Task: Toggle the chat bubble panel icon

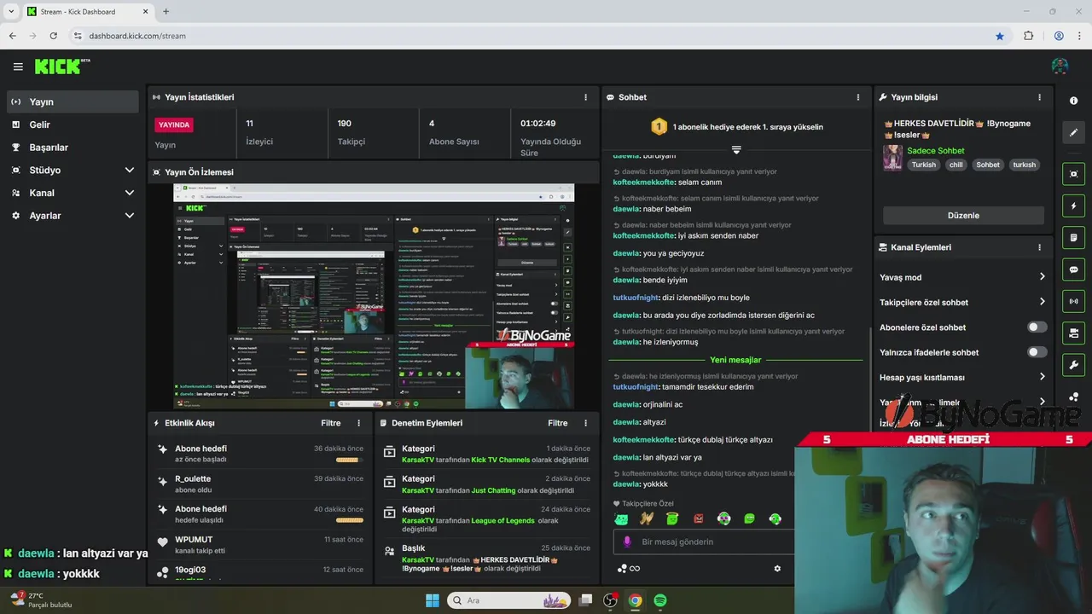Action: pos(1073,269)
